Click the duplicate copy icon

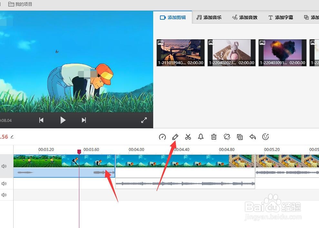click(240, 137)
